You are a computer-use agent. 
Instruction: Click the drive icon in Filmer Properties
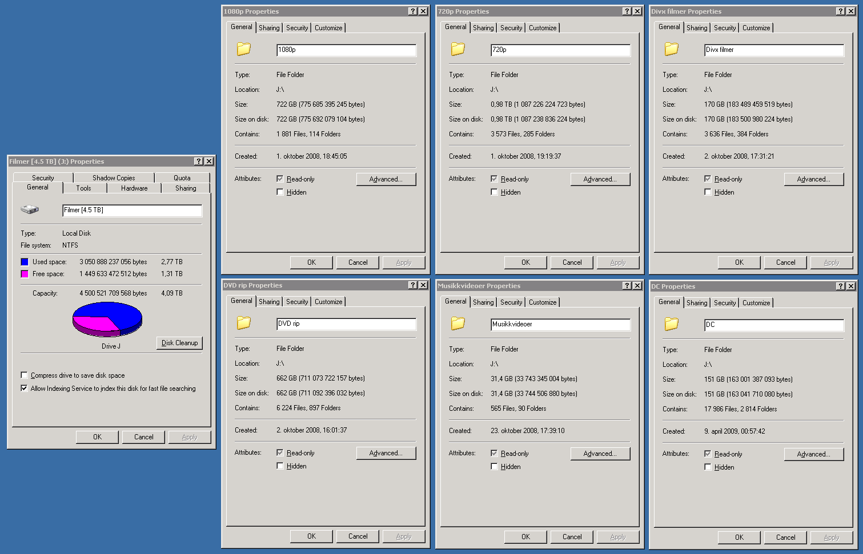[30, 210]
